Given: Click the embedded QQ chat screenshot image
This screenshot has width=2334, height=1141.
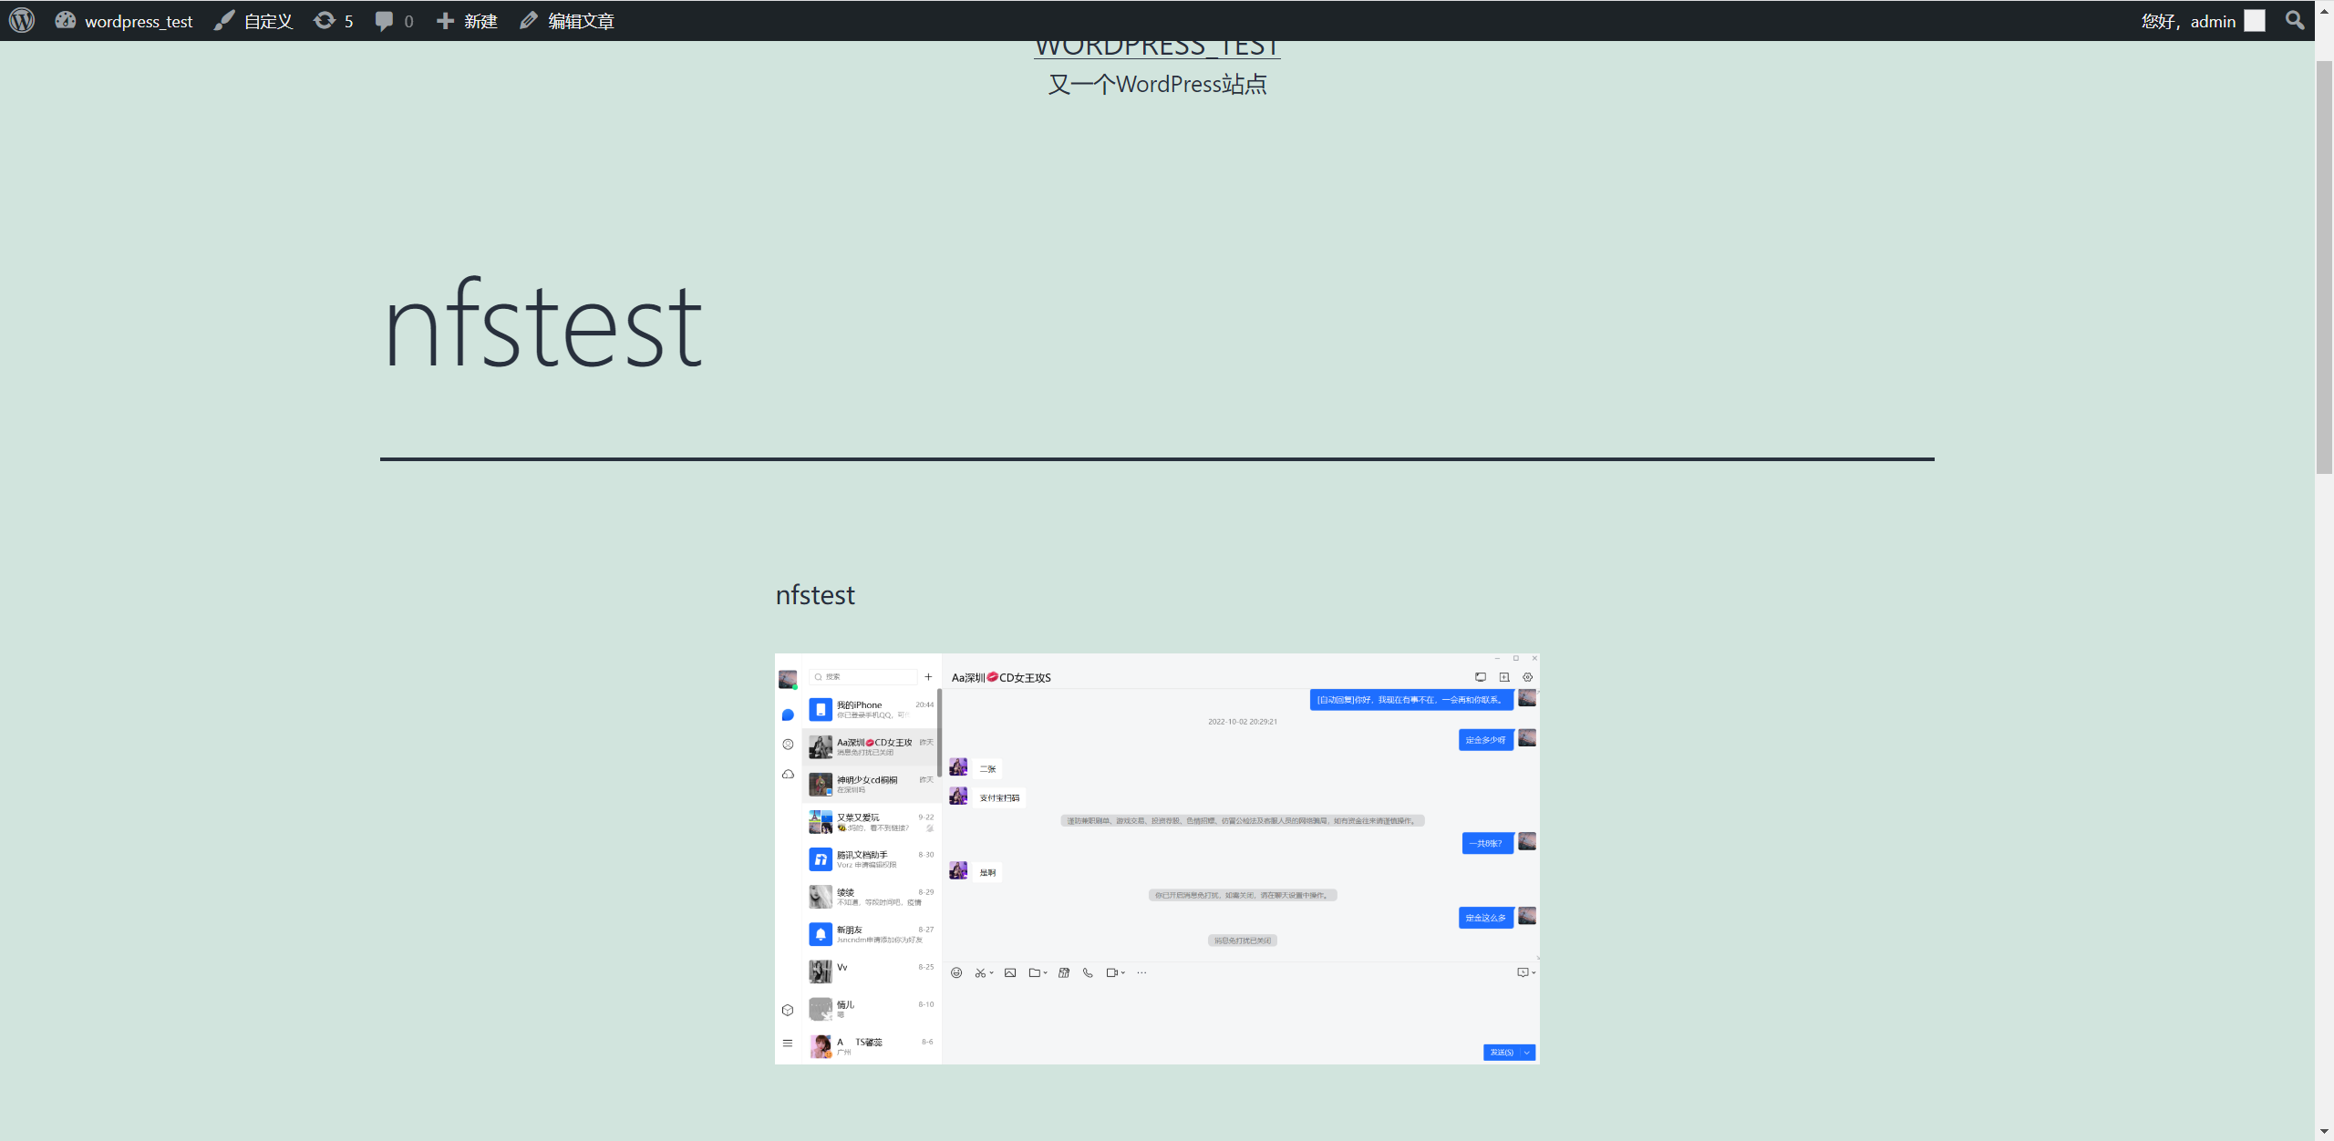Looking at the screenshot, I should [x=1157, y=858].
